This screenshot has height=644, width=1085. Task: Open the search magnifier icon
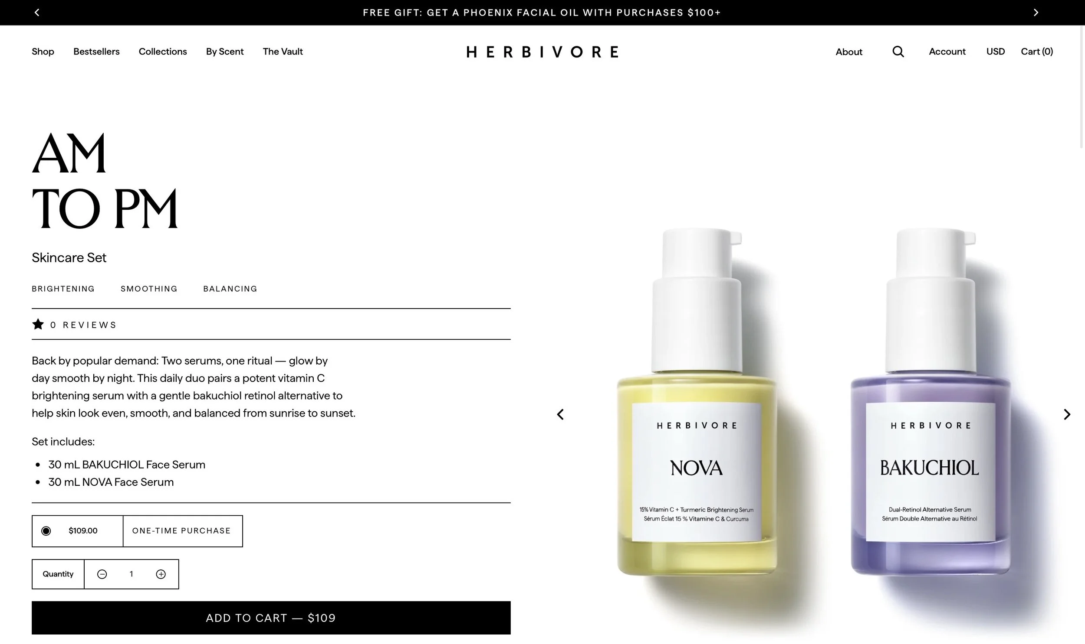898,52
